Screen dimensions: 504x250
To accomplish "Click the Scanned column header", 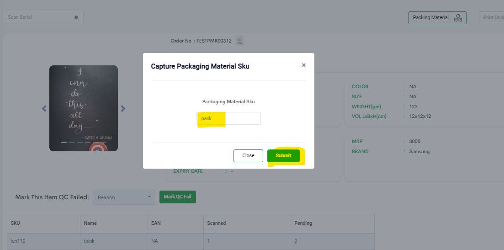I will pyautogui.click(x=247, y=223).
